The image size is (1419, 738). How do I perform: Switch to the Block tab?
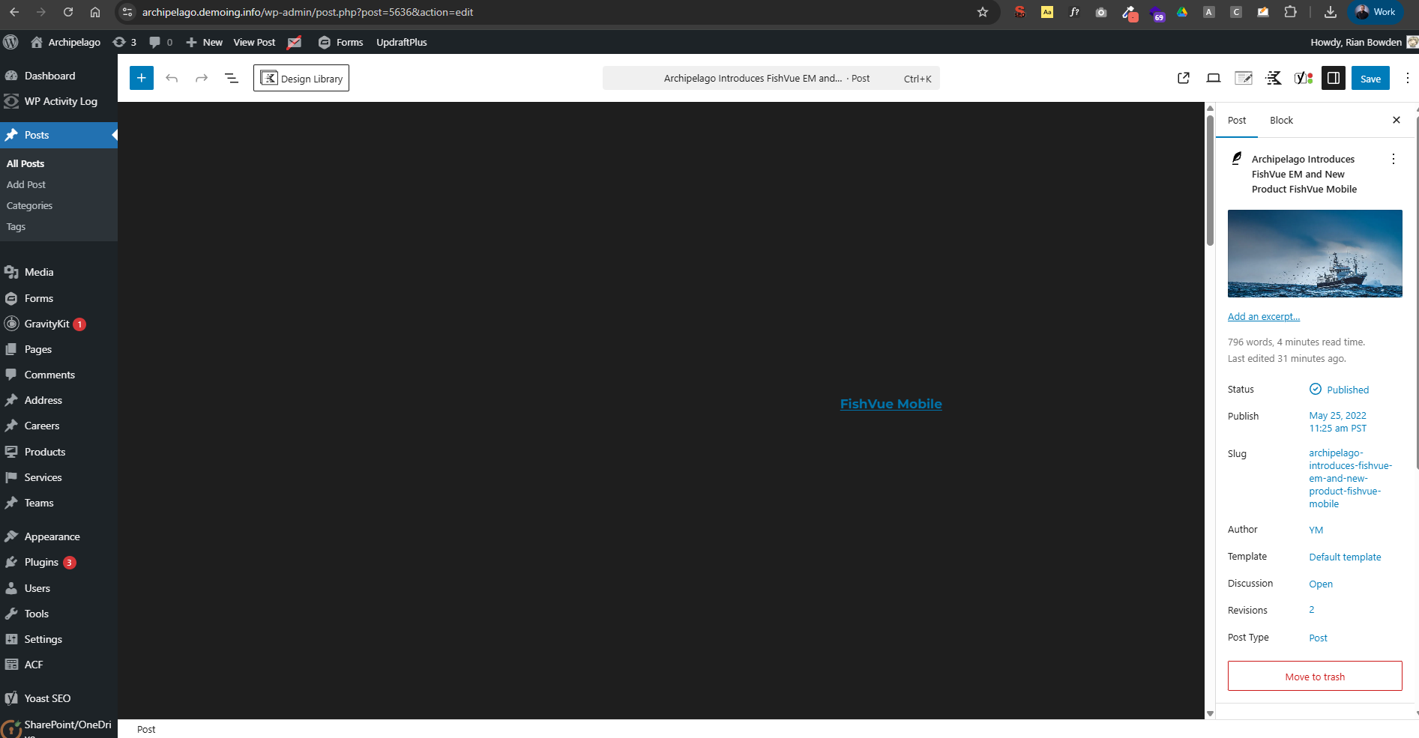click(1281, 120)
